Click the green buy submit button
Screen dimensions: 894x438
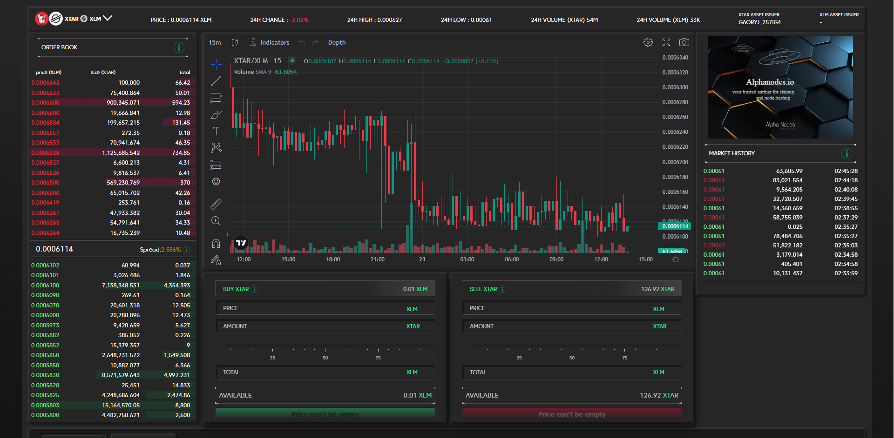point(325,414)
